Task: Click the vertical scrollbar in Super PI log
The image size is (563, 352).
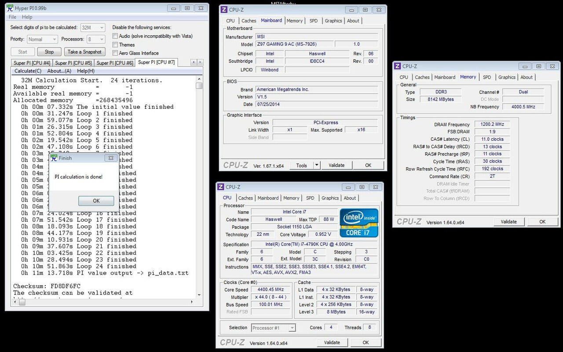Action: point(199,187)
